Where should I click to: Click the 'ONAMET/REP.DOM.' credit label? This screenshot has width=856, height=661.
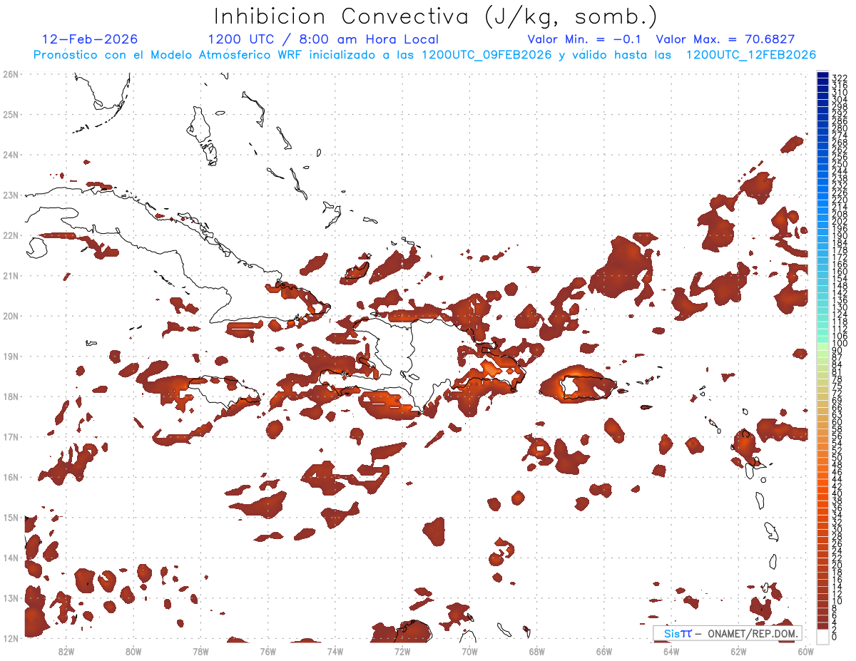[x=754, y=633]
